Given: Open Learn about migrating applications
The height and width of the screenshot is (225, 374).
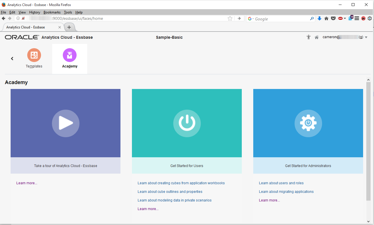Looking at the screenshot, I should (x=286, y=192).
